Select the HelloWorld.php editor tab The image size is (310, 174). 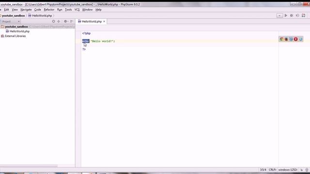click(x=92, y=21)
